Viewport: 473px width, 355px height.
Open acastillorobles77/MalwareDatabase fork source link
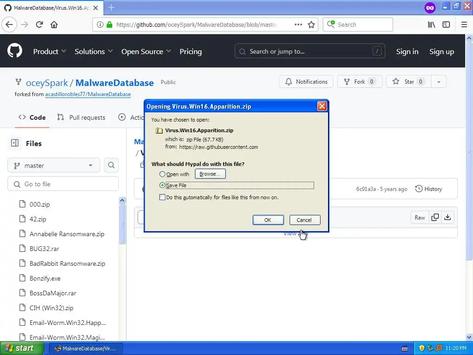88,94
